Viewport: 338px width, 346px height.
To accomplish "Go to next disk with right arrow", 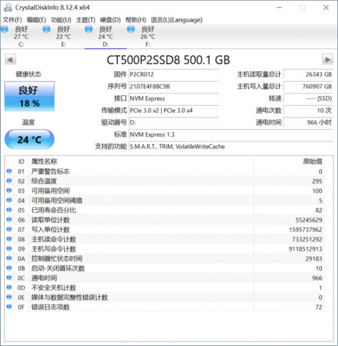I will [x=328, y=59].
